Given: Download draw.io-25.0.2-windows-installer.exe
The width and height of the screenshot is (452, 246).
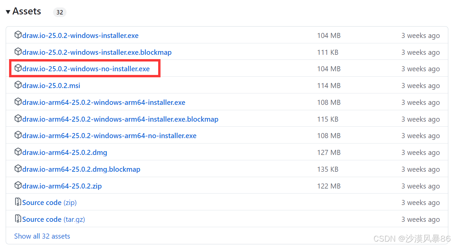Looking at the screenshot, I should pos(80,36).
